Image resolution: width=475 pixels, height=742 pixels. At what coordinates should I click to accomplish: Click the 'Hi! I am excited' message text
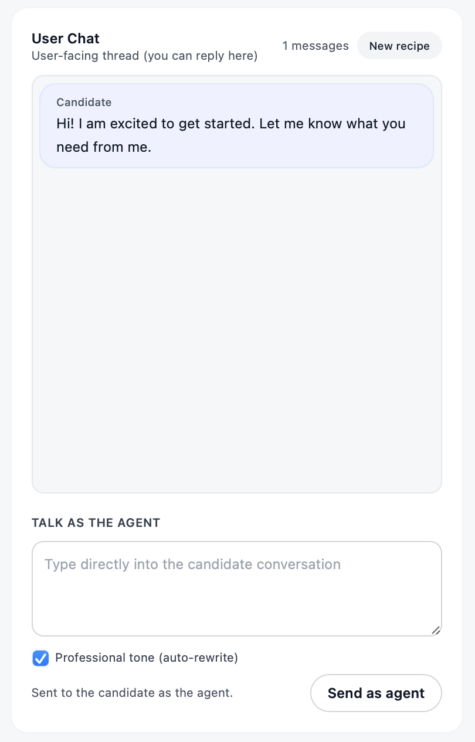[x=231, y=124]
